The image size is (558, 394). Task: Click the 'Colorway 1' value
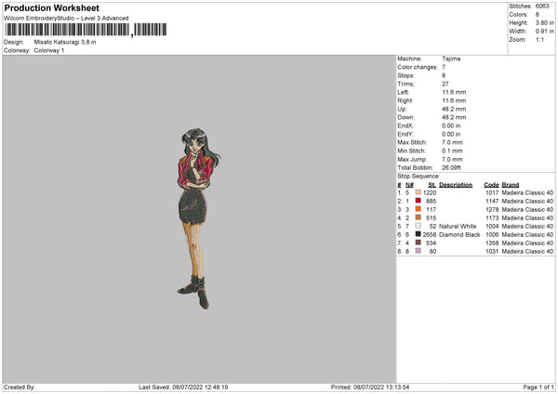(49, 50)
